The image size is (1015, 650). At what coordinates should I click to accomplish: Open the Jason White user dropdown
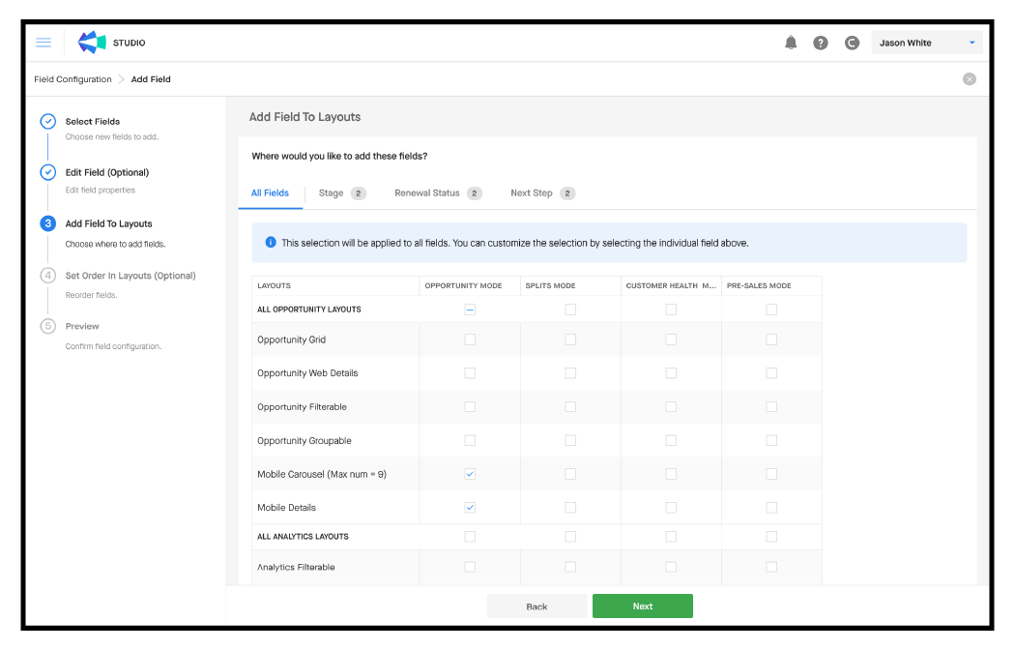(x=926, y=43)
